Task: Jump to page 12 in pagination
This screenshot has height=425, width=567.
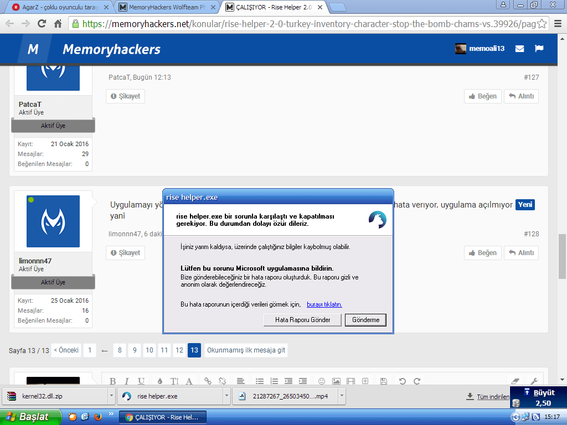Action: [x=179, y=350]
